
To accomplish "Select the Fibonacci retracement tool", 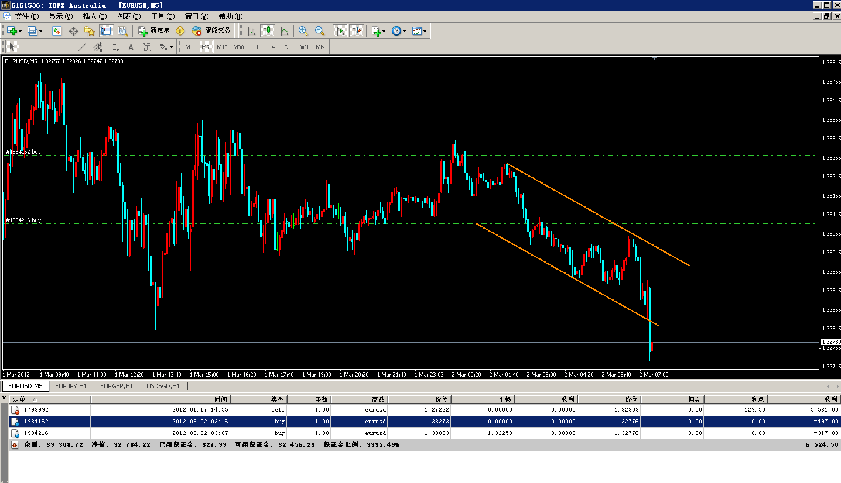I will [114, 47].
